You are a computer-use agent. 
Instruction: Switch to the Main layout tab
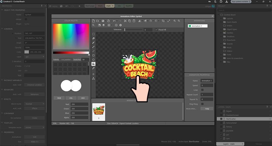(x=100, y=6)
